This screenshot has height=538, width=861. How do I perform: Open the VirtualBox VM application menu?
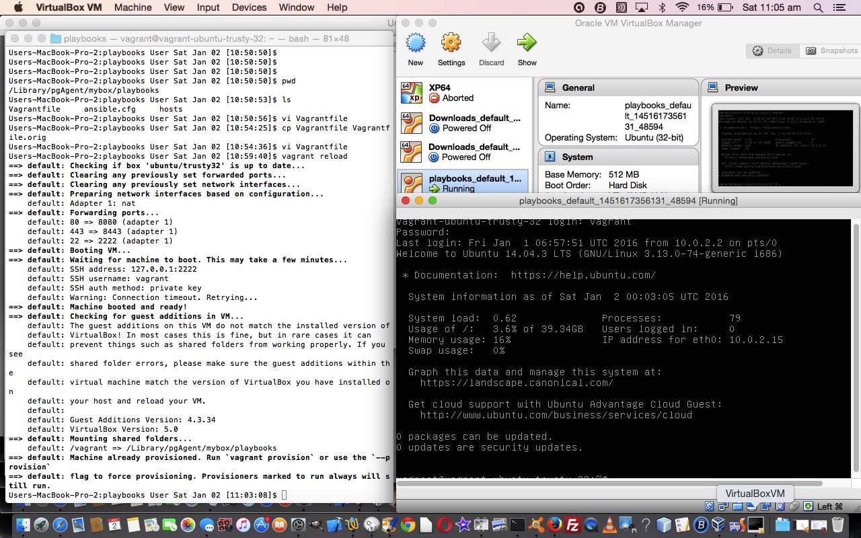(69, 7)
